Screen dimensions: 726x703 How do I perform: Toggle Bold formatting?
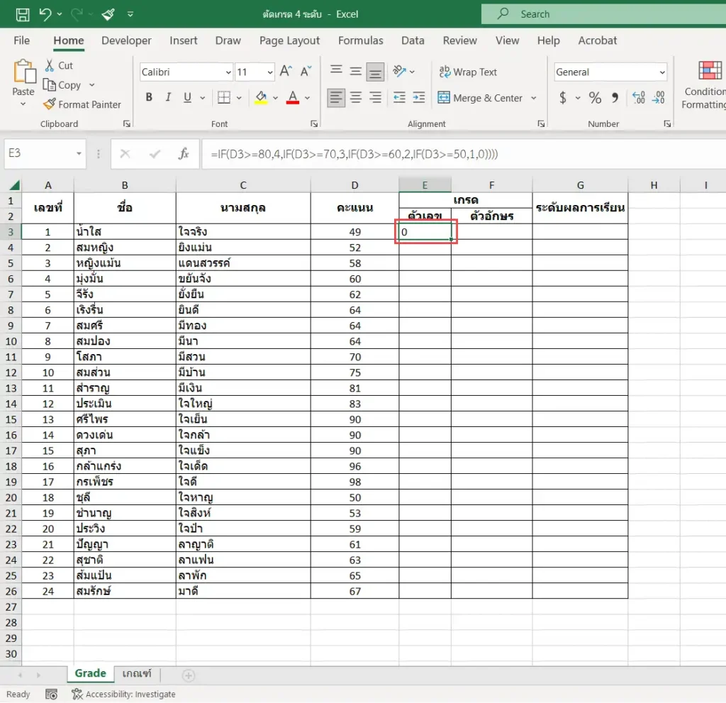point(149,97)
